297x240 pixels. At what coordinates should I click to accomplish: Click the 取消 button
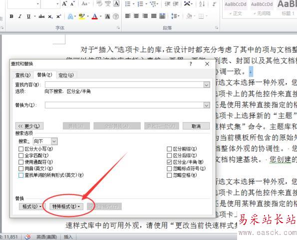[x=196, y=126]
